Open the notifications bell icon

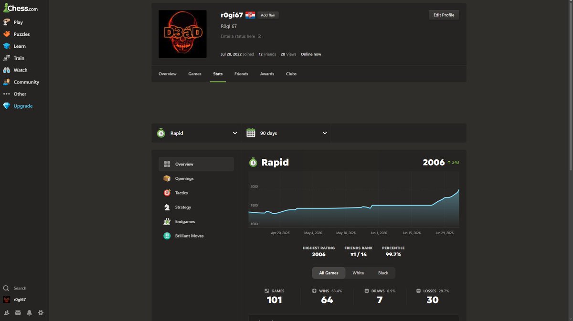click(x=30, y=312)
